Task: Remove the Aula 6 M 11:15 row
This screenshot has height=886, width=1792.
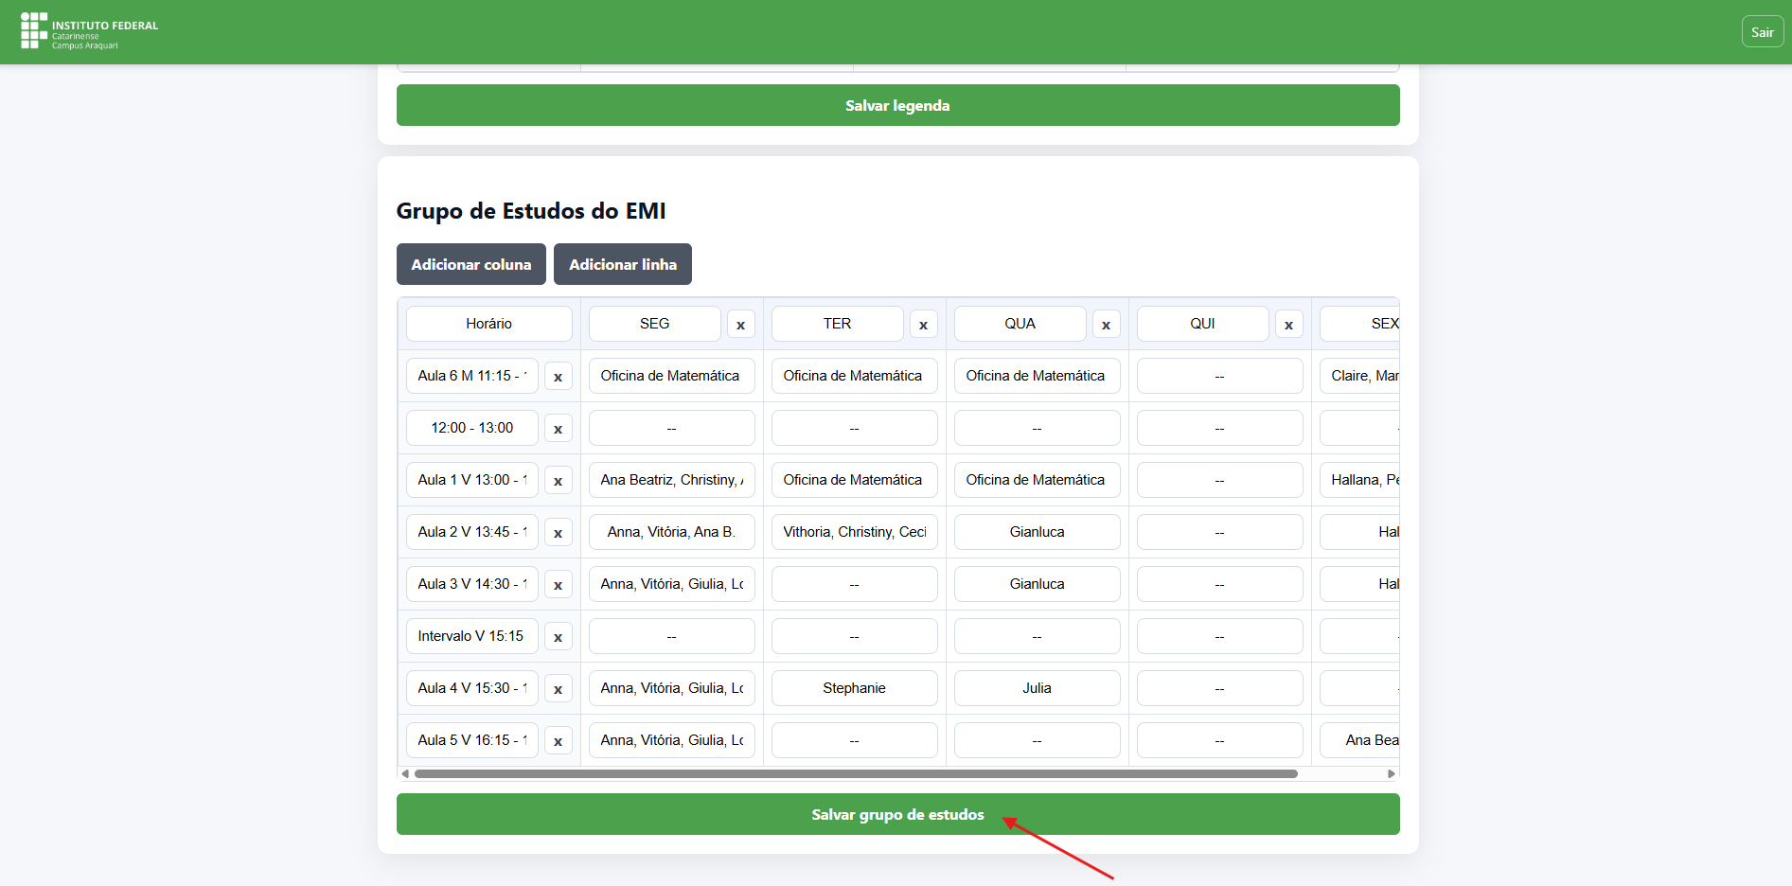Action: pos(559,377)
